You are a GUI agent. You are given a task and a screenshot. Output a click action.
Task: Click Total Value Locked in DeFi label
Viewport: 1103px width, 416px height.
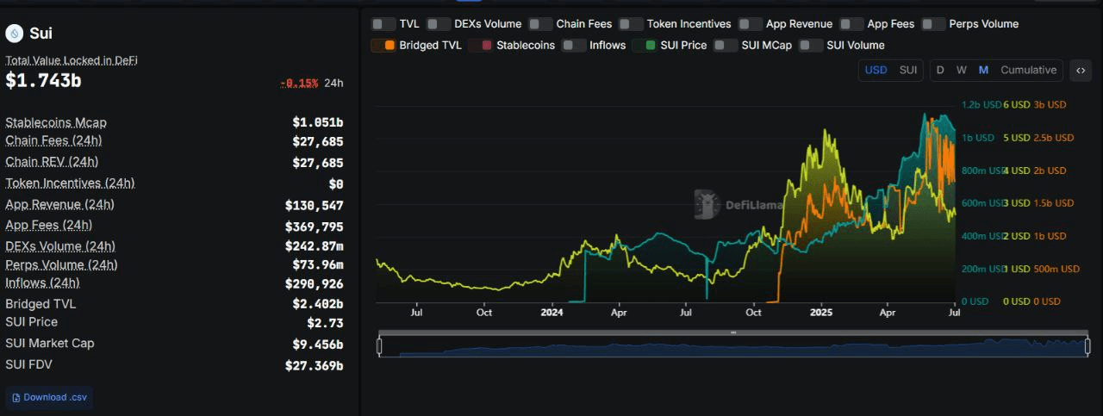(72, 60)
